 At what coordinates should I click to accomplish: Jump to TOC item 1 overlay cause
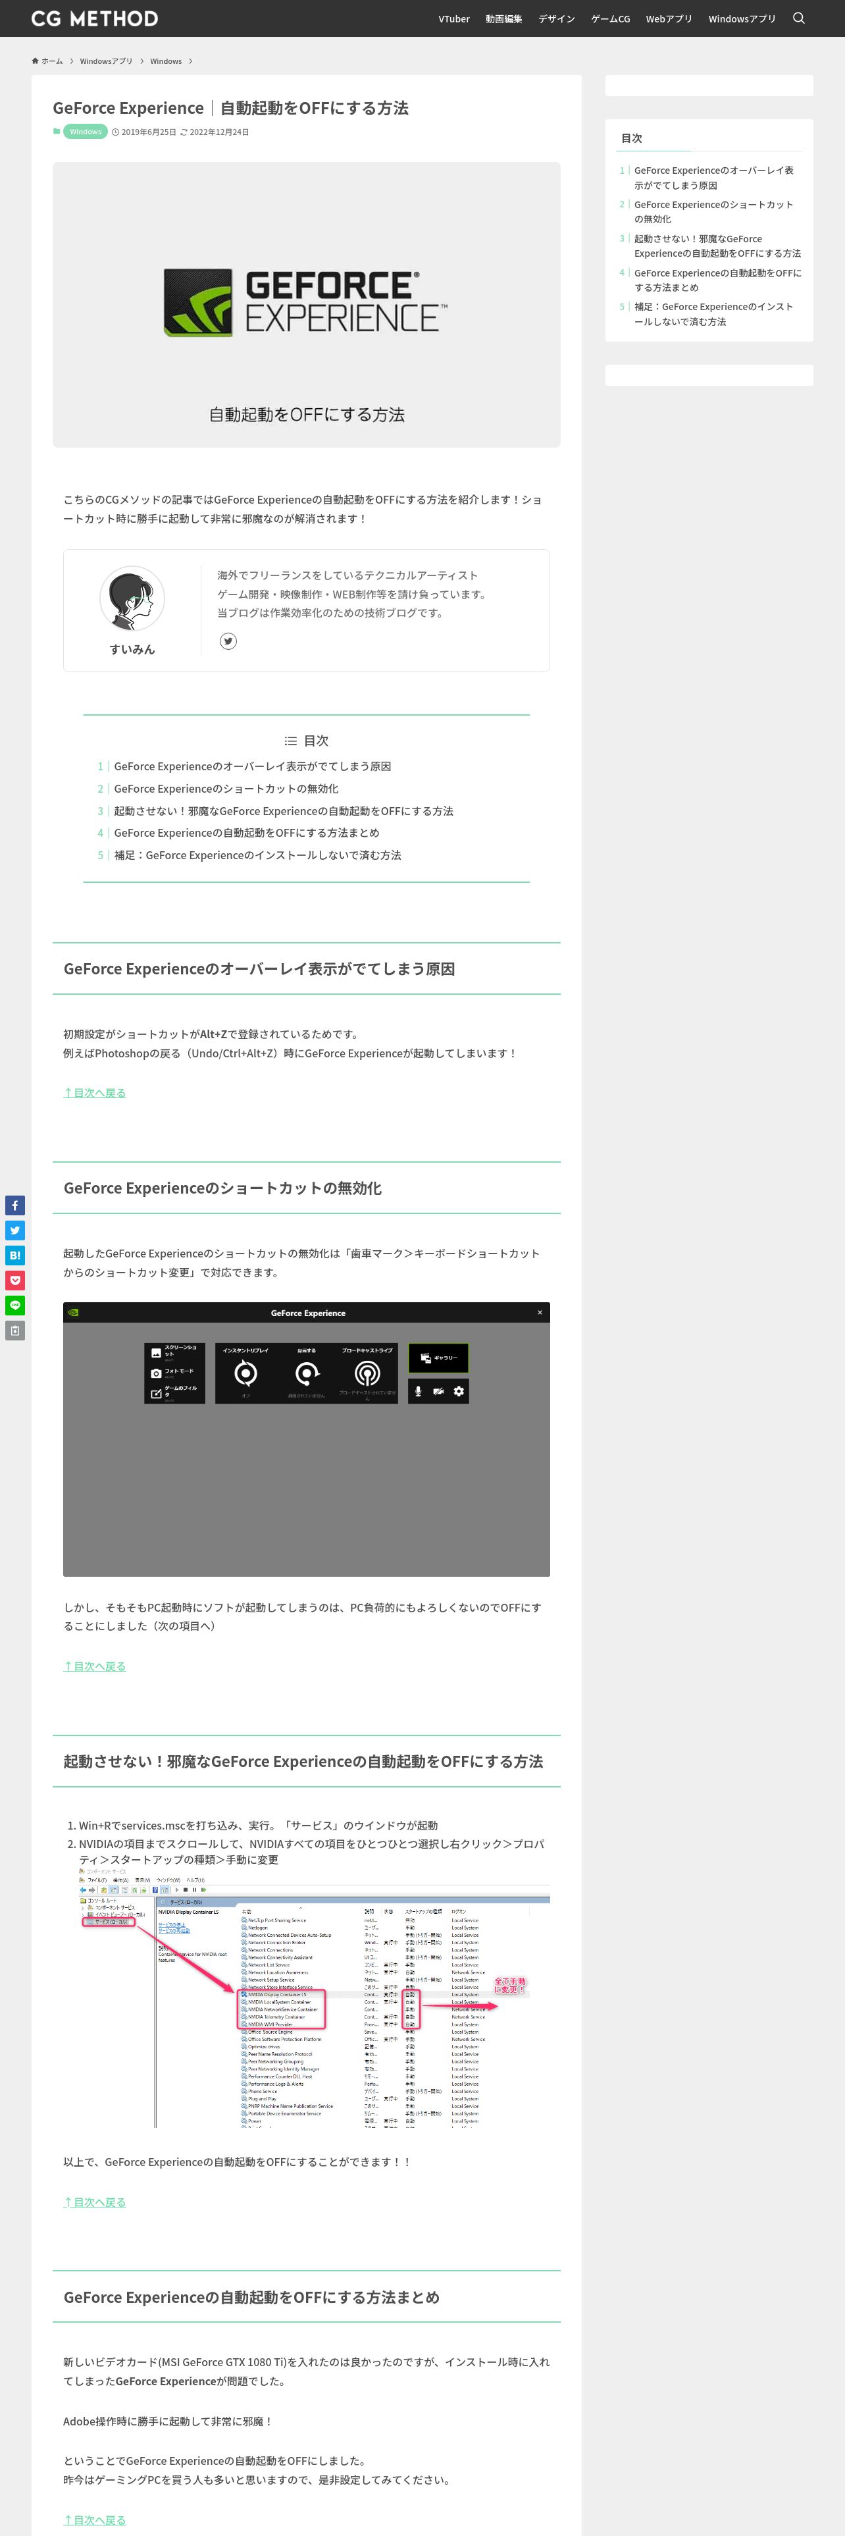click(252, 766)
